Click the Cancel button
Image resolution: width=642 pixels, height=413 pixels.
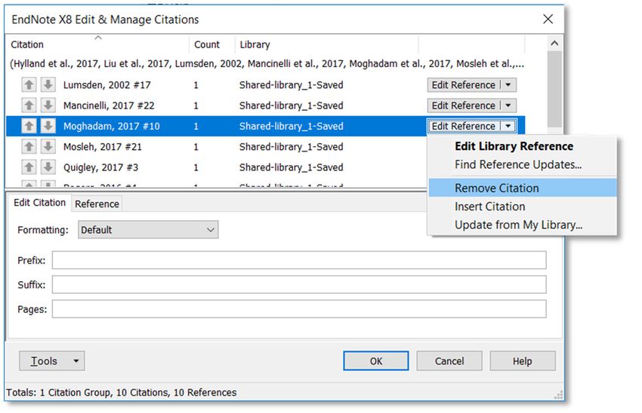pyautogui.click(x=449, y=361)
